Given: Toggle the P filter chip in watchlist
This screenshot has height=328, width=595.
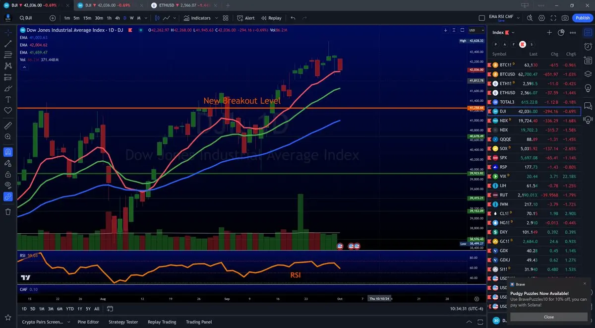Looking at the screenshot, I should coord(495,44).
